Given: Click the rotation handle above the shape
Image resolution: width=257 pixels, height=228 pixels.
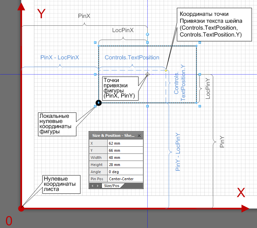Looking at the screenshot, I should pos(147,35).
